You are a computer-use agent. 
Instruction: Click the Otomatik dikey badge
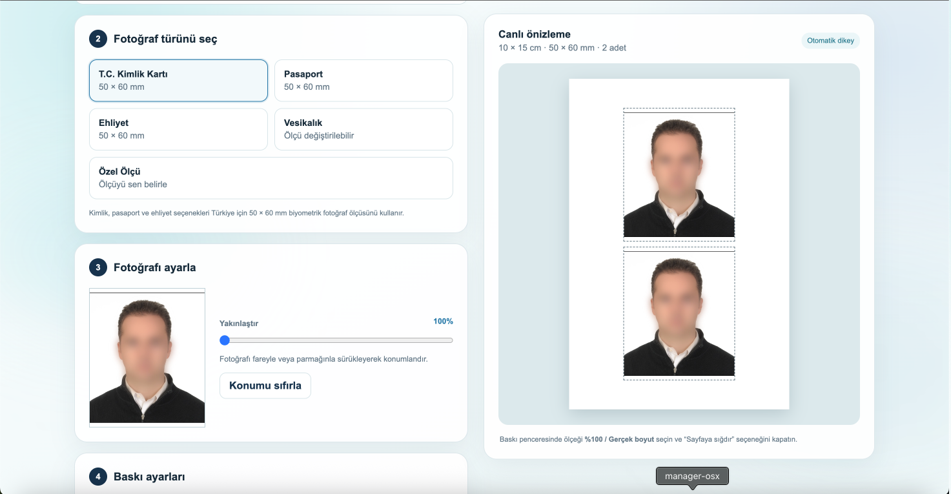coord(830,41)
